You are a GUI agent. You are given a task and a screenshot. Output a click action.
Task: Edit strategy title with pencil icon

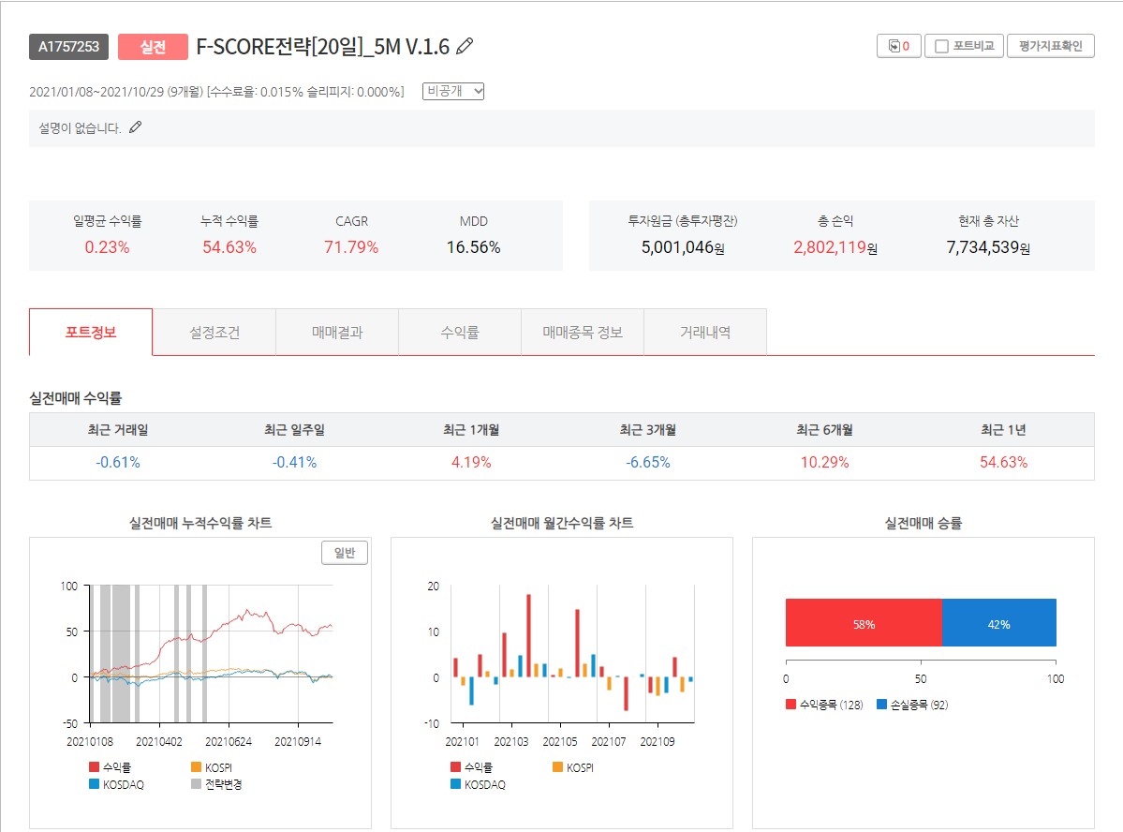[465, 46]
